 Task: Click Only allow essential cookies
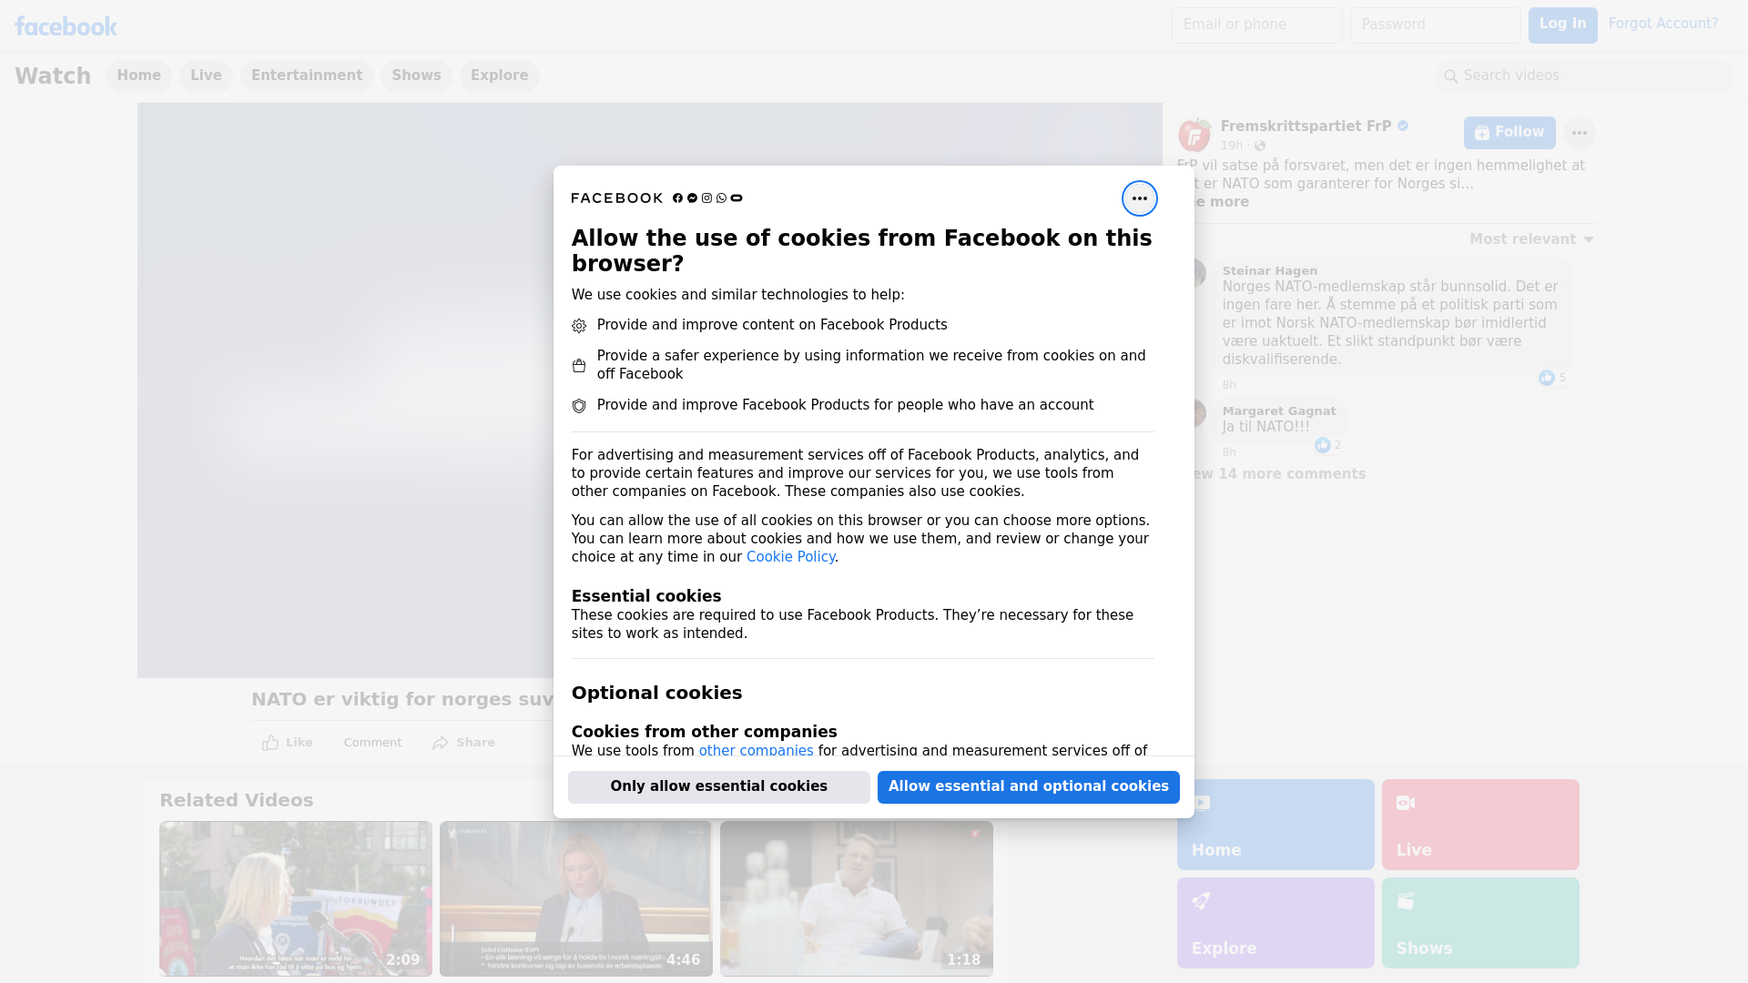[x=719, y=787]
